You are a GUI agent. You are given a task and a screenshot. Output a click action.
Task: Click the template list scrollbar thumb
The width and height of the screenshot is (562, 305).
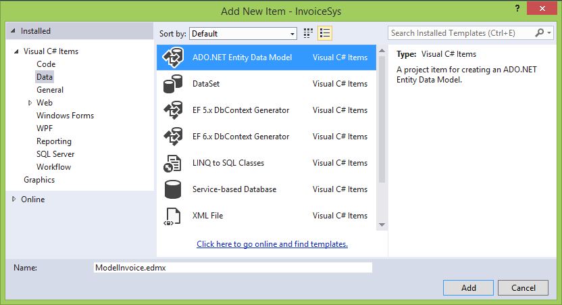click(x=382, y=120)
